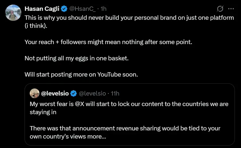
Task: Open Hasan Cagli's profile avatar
Action: click(13, 13)
